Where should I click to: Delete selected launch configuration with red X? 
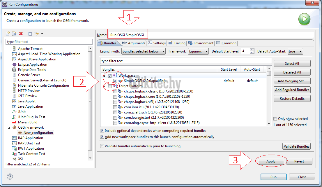[x=21, y=34]
